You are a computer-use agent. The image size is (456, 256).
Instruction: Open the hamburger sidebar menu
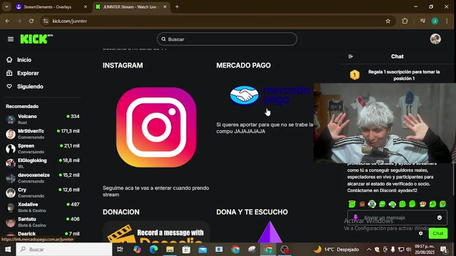(10, 39)
